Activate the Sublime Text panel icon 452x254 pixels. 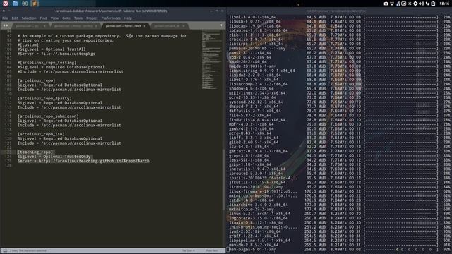[35, 4]
